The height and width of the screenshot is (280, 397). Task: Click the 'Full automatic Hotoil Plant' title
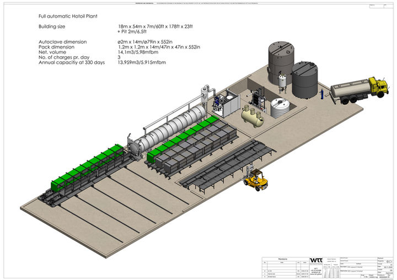pos(68,16)
